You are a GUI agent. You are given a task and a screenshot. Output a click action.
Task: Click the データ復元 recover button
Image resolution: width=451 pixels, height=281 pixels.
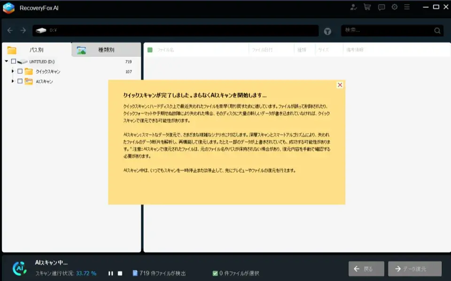[415, 269]
